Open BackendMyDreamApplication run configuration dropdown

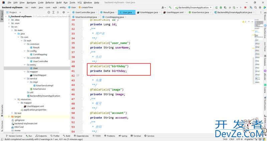tap(193, 7)
